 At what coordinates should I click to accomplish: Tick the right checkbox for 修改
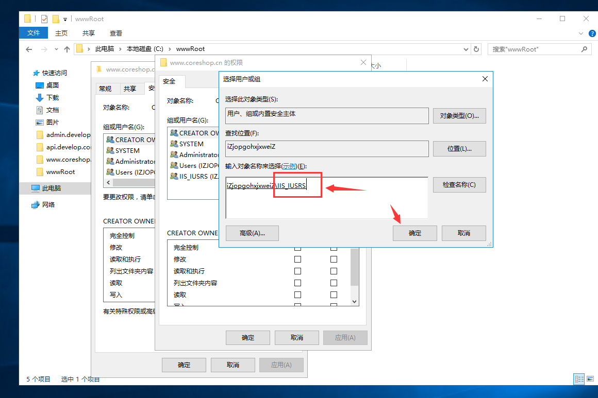[x=334, y=259]
